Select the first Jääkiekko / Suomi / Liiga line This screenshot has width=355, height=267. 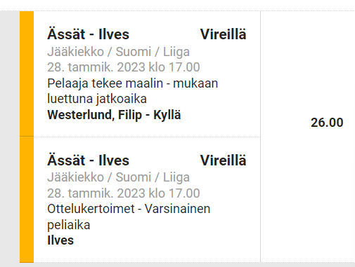pos(118,52)
